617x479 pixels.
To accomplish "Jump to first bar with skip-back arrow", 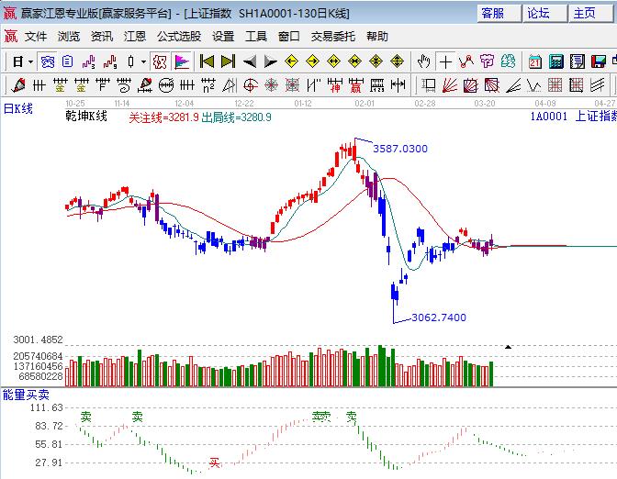I will pyautogui.click(x=207, y=61).
